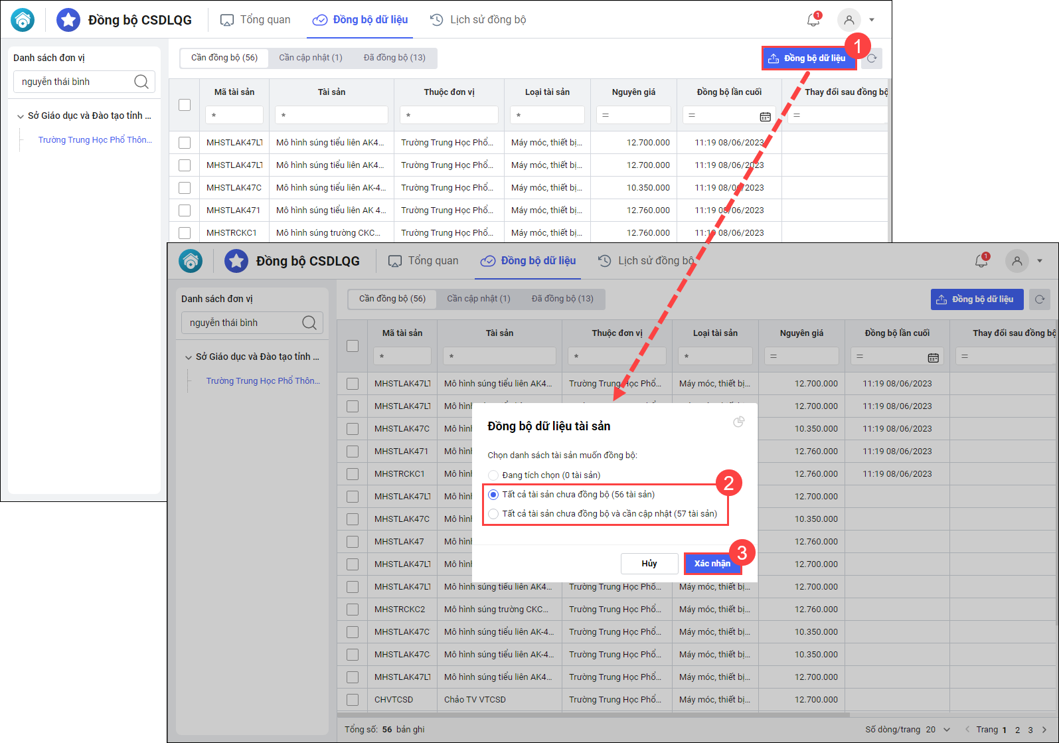The width and height of the screenshot is (1059, 743).
Task: Click the refresh icon in the front window
Action: (x=1040, y=299)
